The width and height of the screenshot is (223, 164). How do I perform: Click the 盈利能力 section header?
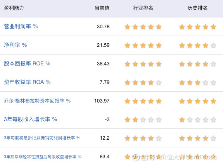(14, 8)
